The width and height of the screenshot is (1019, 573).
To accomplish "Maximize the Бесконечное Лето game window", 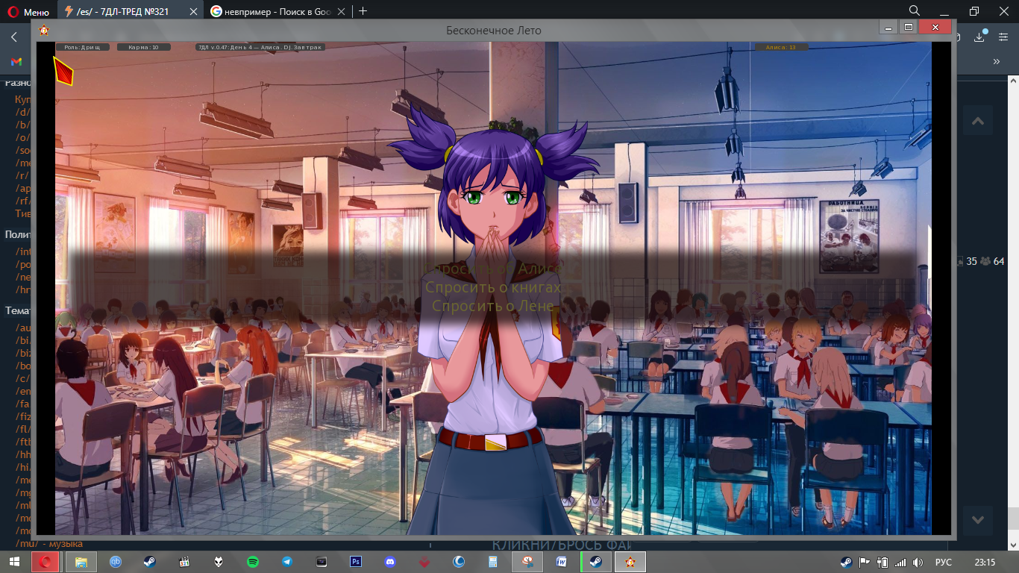I will click(909, 28).
